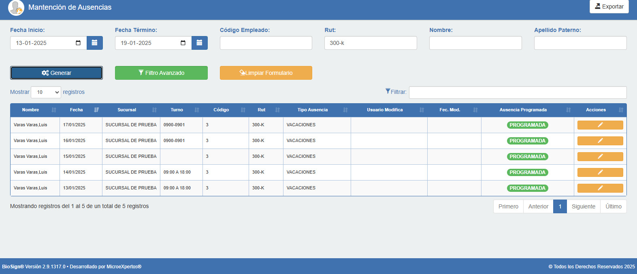Image resolution: width=637 pixels, height=274 pixels.
Task: Click the Mostrando registros del 1 al 5 text
Action: pyautogui.click(x=79, y=206)
